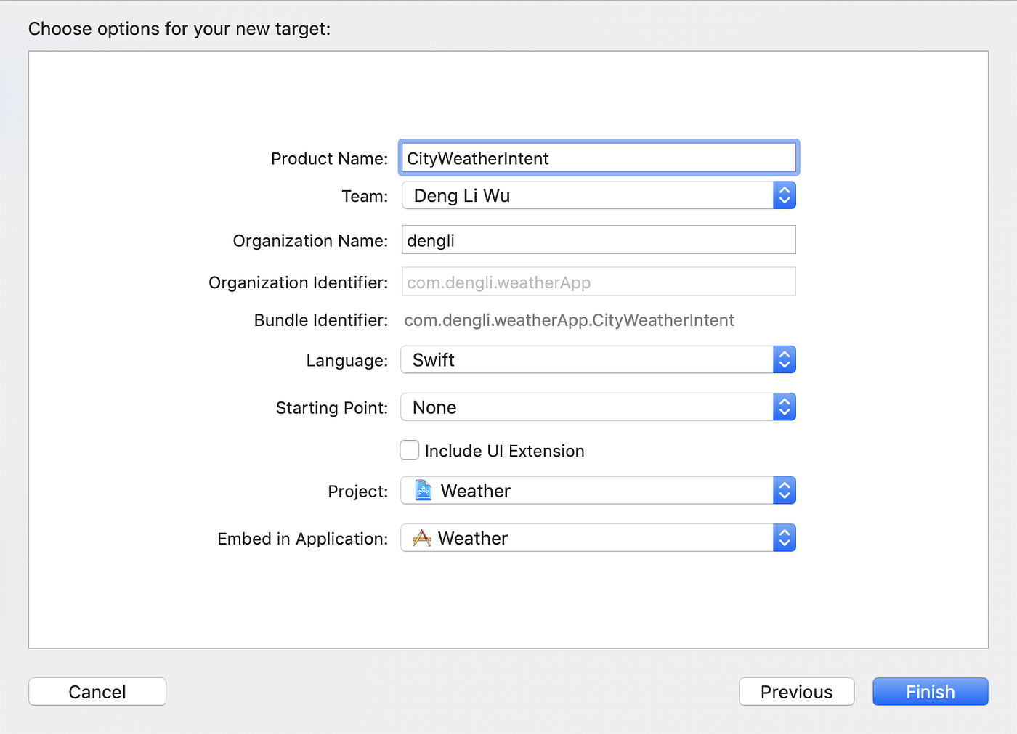The width and height of the screenshot is (1017, 734).
Task: Select the CityWeatherIntent text in Product Name
Action: coord(479,158)
